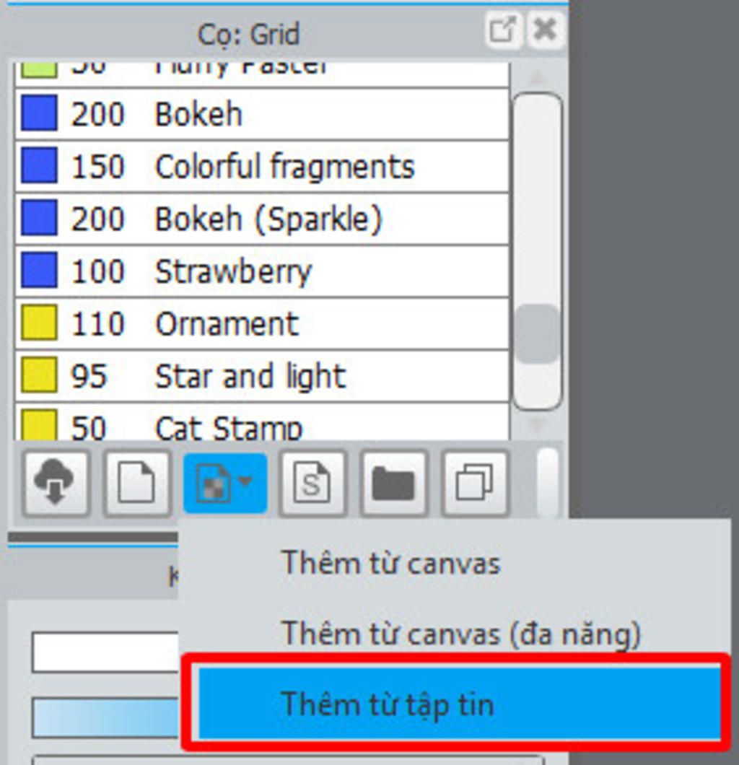Pick the Colorful fragments brush
The width and height of the screenshot is (739, 765).
(x=262, y=167)
